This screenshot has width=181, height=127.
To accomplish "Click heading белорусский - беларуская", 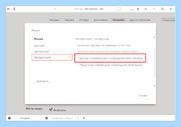I will (x=92, y=39).
